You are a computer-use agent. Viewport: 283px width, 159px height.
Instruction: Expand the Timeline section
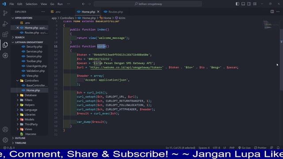pyautogui.click(x=20, y=143)
